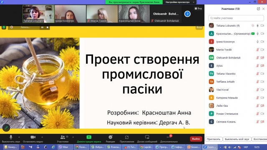Click the green Share Screen icon
Screen dimensions: 267x150
[x=89, y=137]
